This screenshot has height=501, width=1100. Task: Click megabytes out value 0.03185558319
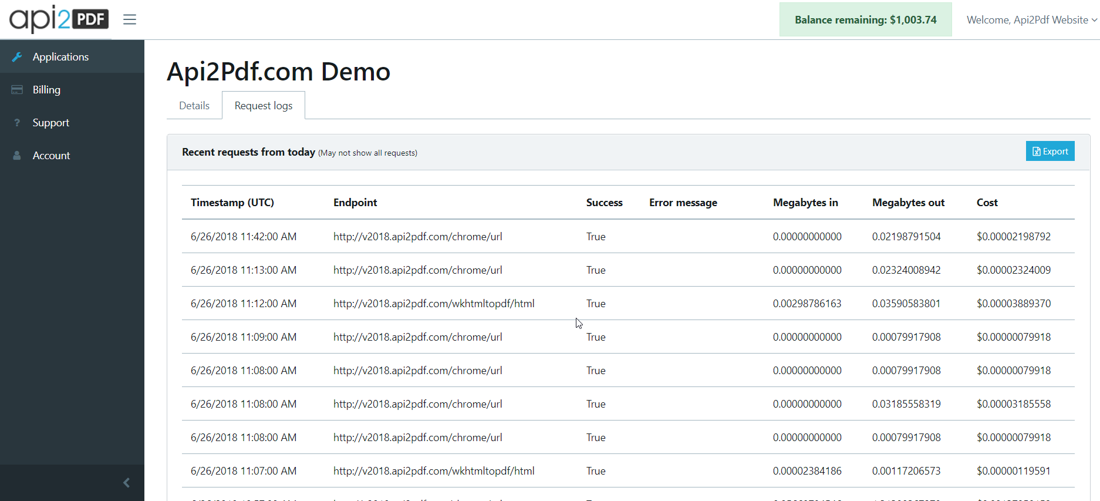click(x=906, y=404)
